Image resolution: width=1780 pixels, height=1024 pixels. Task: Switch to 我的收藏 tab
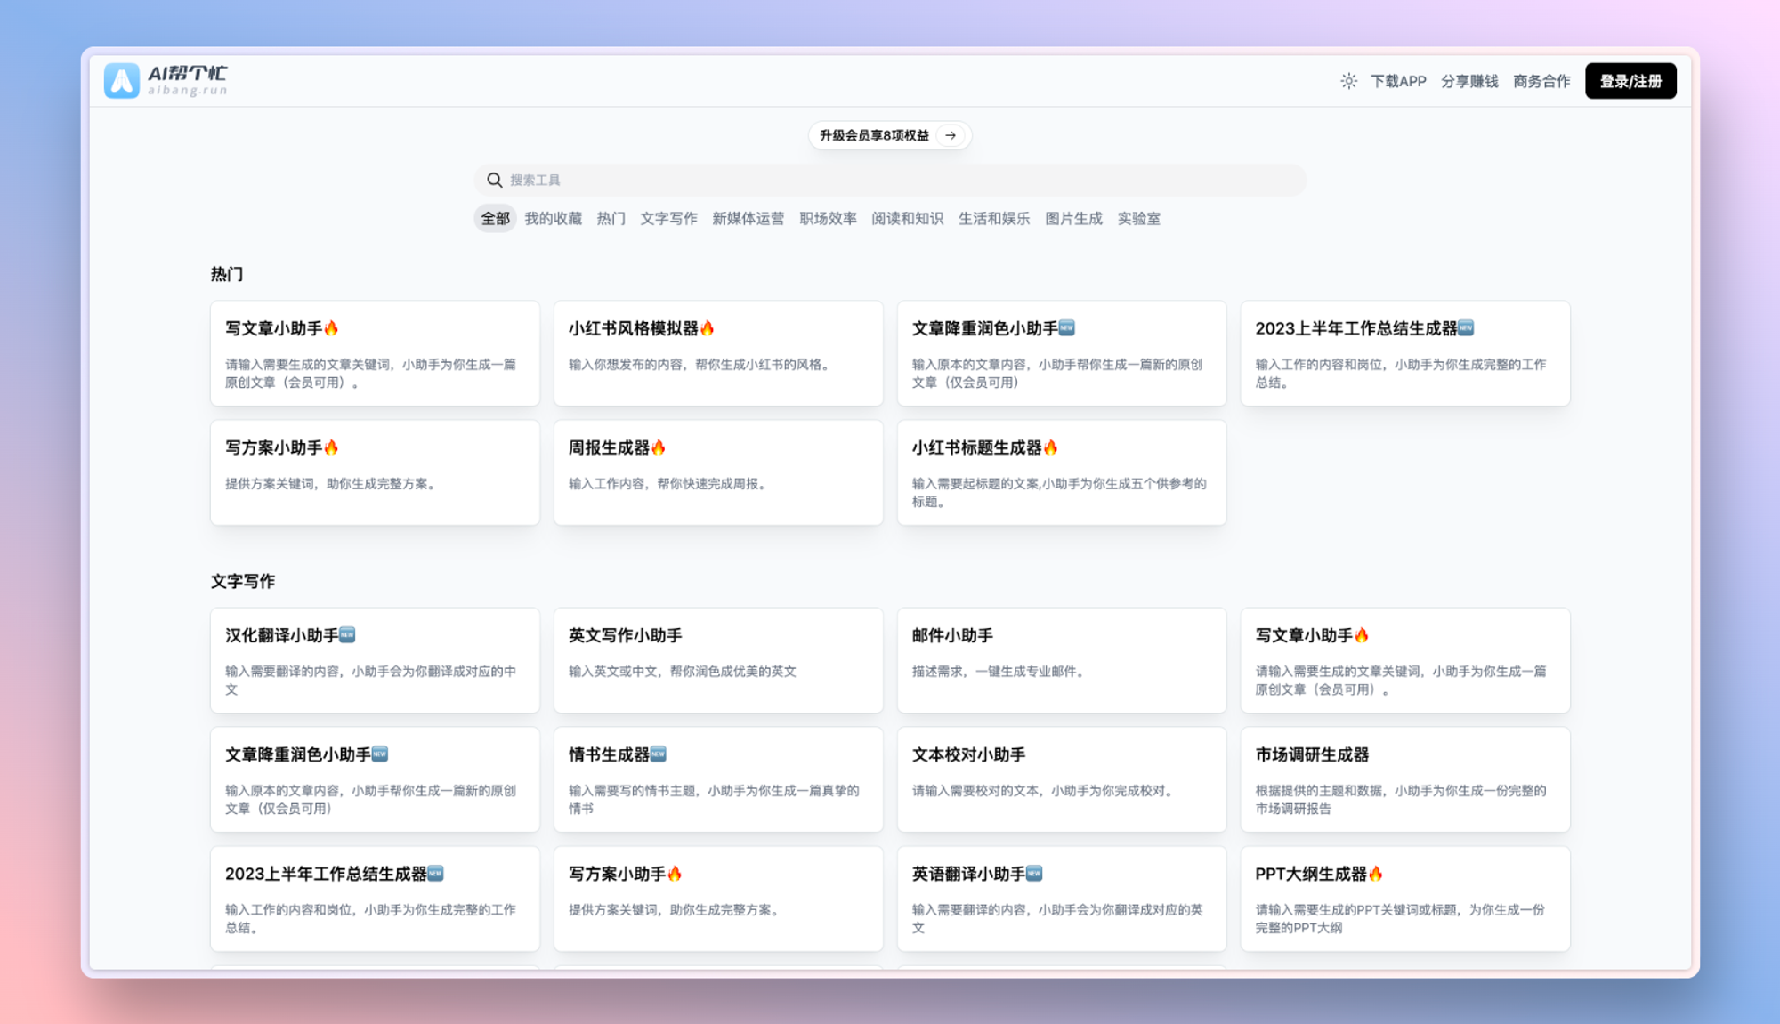point(553,219)
